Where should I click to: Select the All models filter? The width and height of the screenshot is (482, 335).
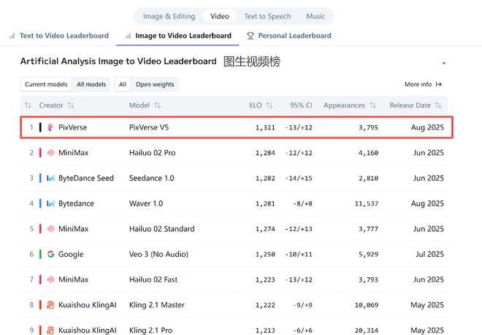[x=91, y=84]
